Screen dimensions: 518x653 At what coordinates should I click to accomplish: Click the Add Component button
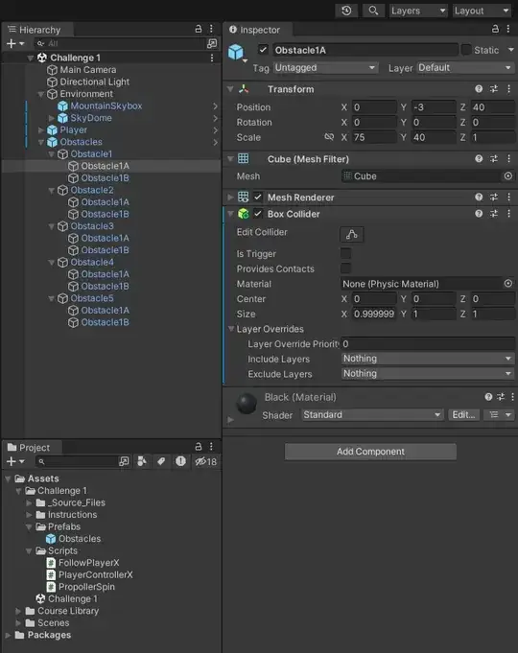(370, 452)
